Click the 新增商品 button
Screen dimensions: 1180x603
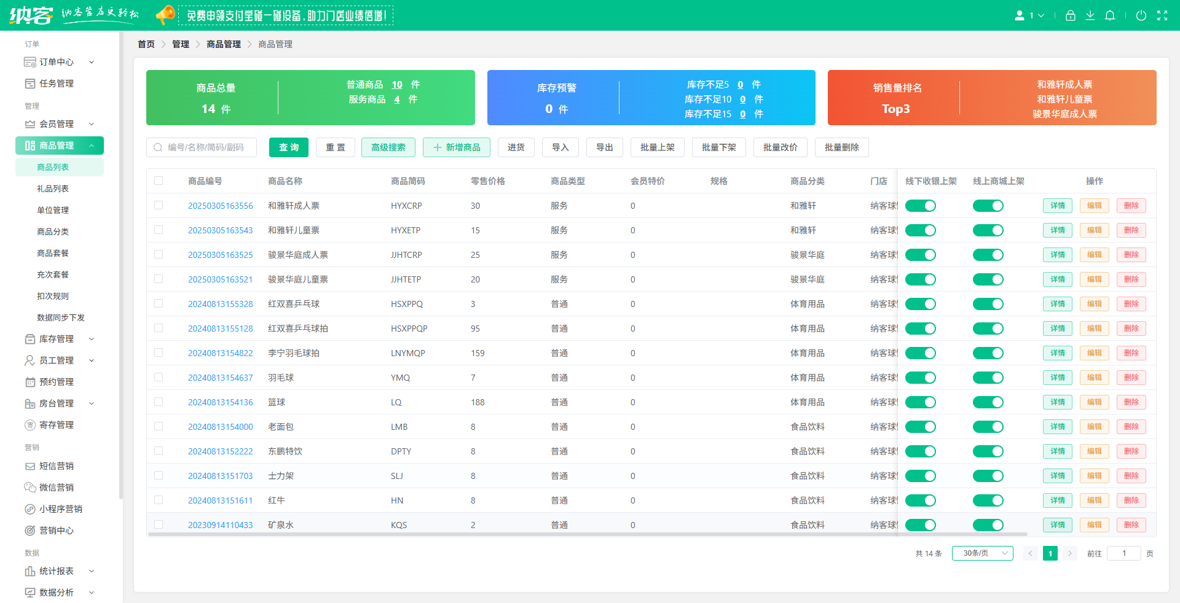click(x=456, y=147)
